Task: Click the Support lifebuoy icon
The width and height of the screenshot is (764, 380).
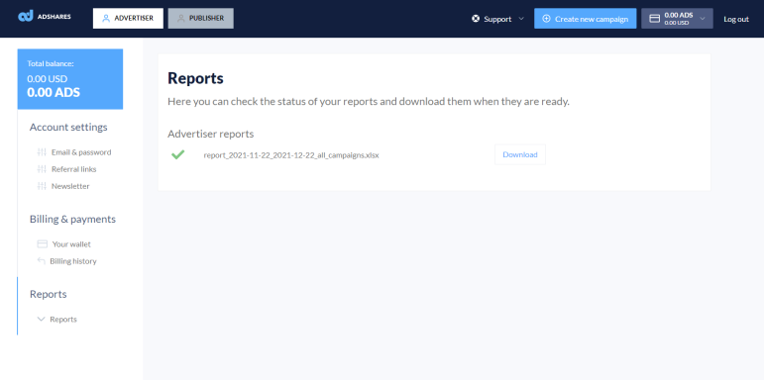Action: [476, 19]
